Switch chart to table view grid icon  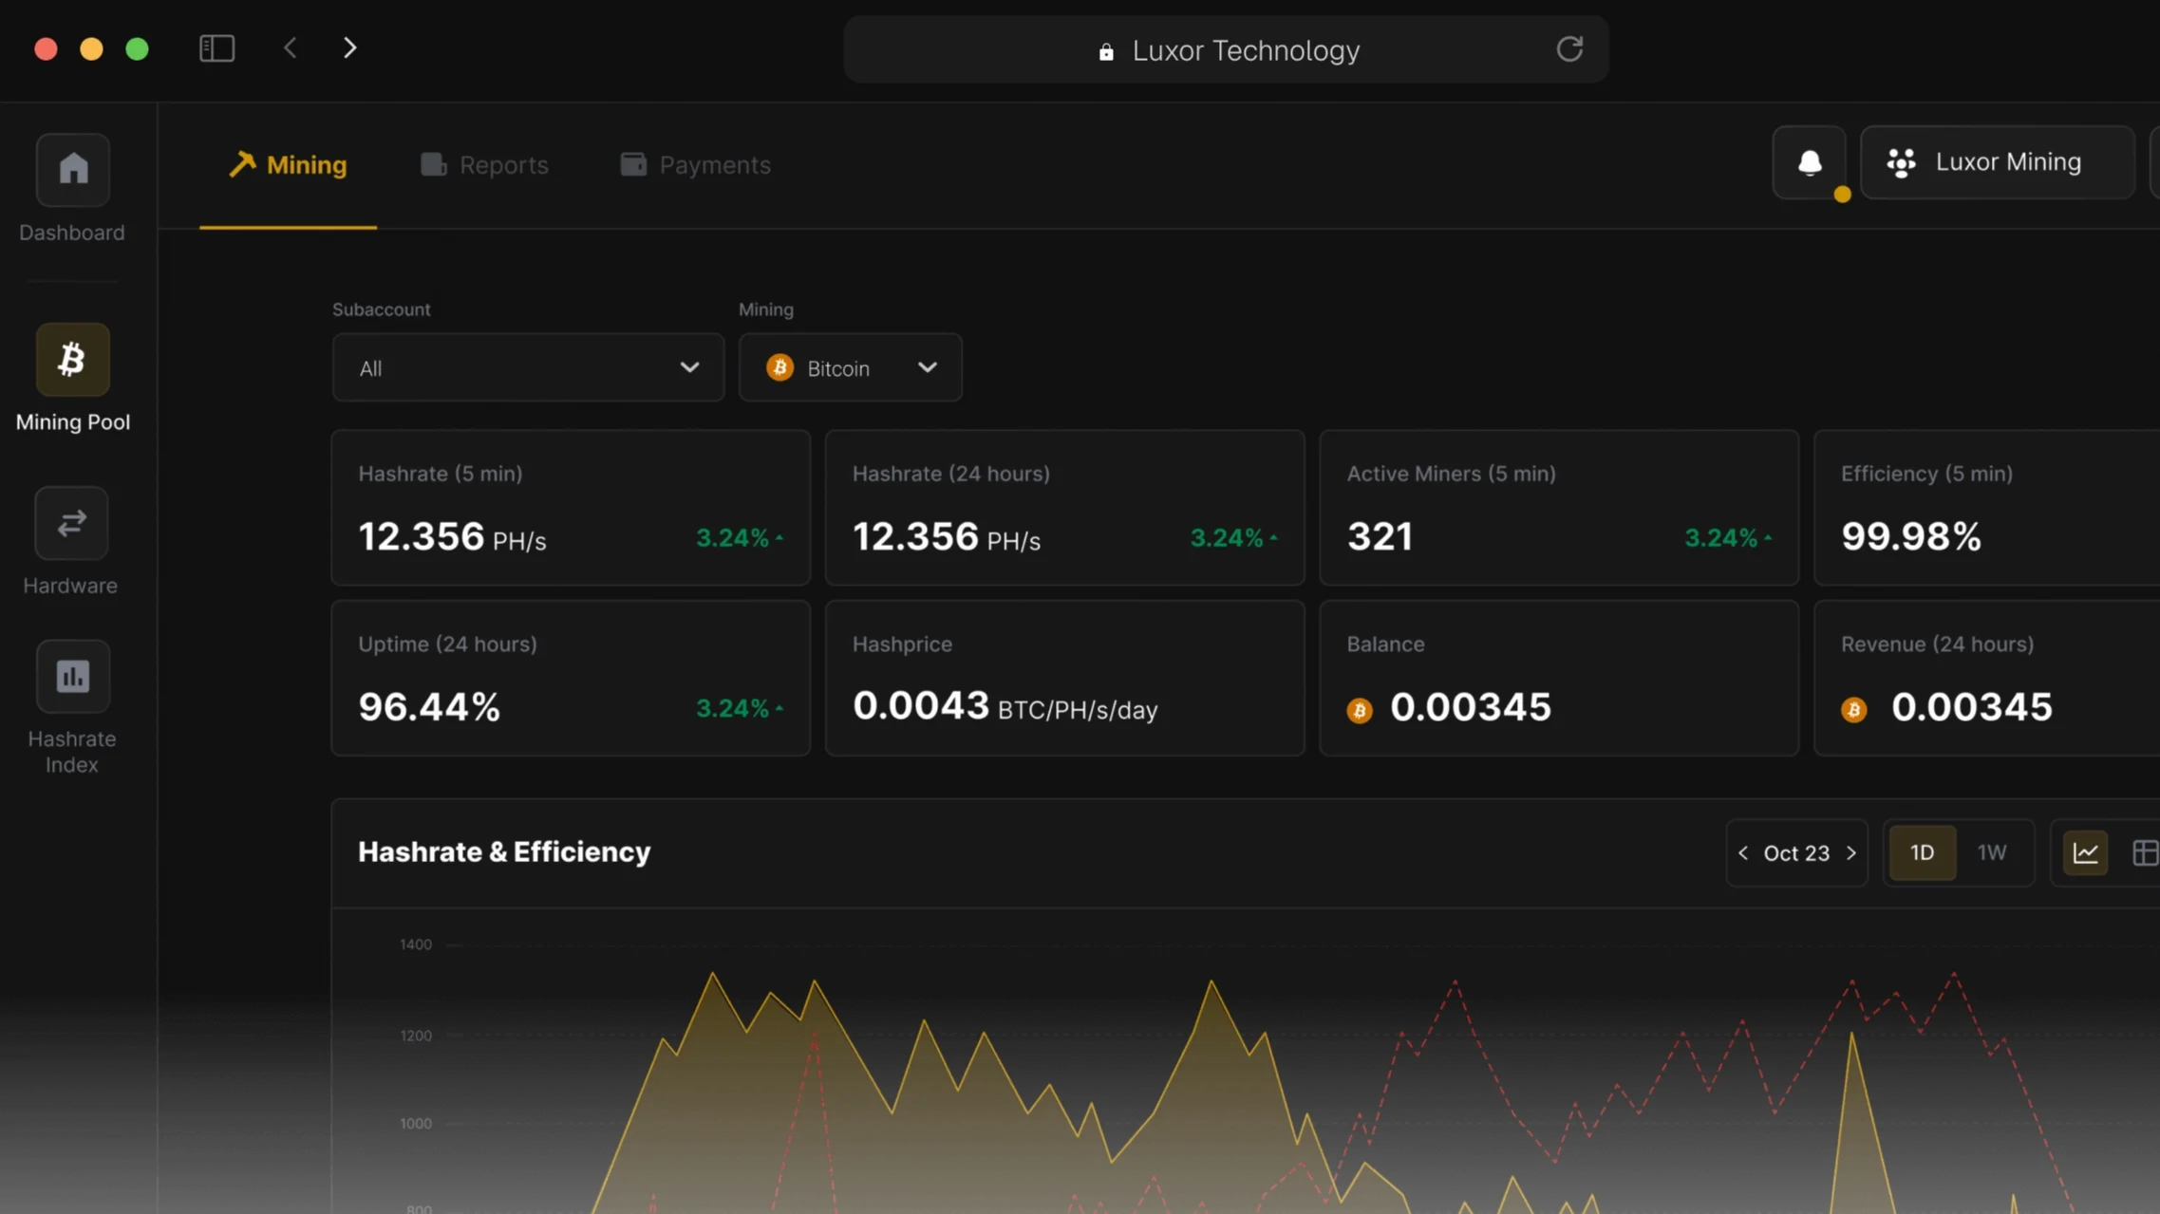[x=2146, y=852]
